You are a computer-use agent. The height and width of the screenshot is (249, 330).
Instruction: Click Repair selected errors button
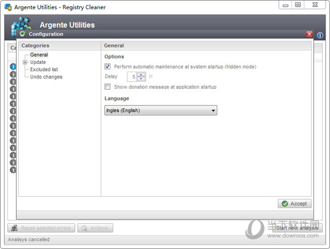(x=41, y=228)
